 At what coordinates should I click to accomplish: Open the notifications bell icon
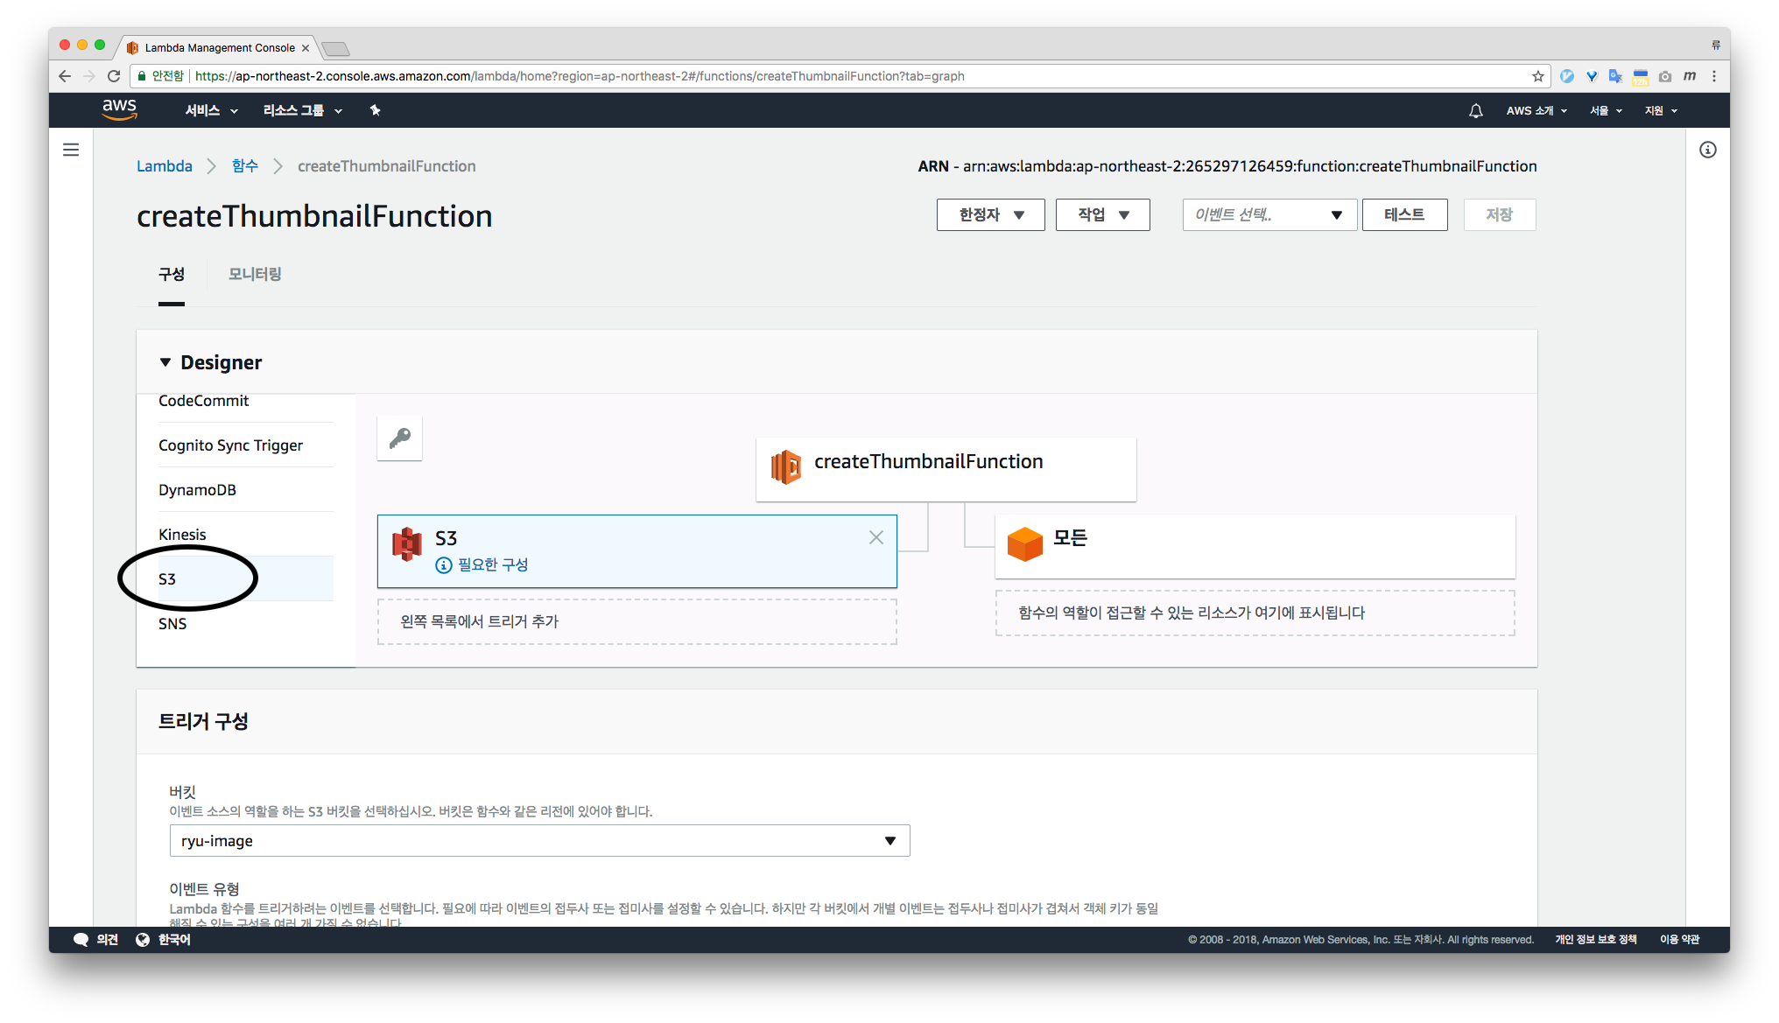pos(1475,111)
